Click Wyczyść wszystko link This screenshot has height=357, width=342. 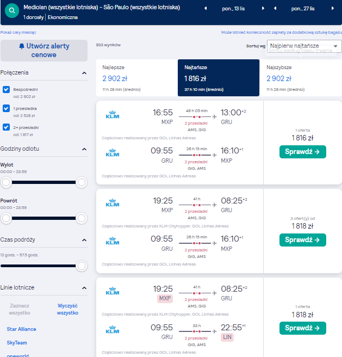(x=67, y=309)
